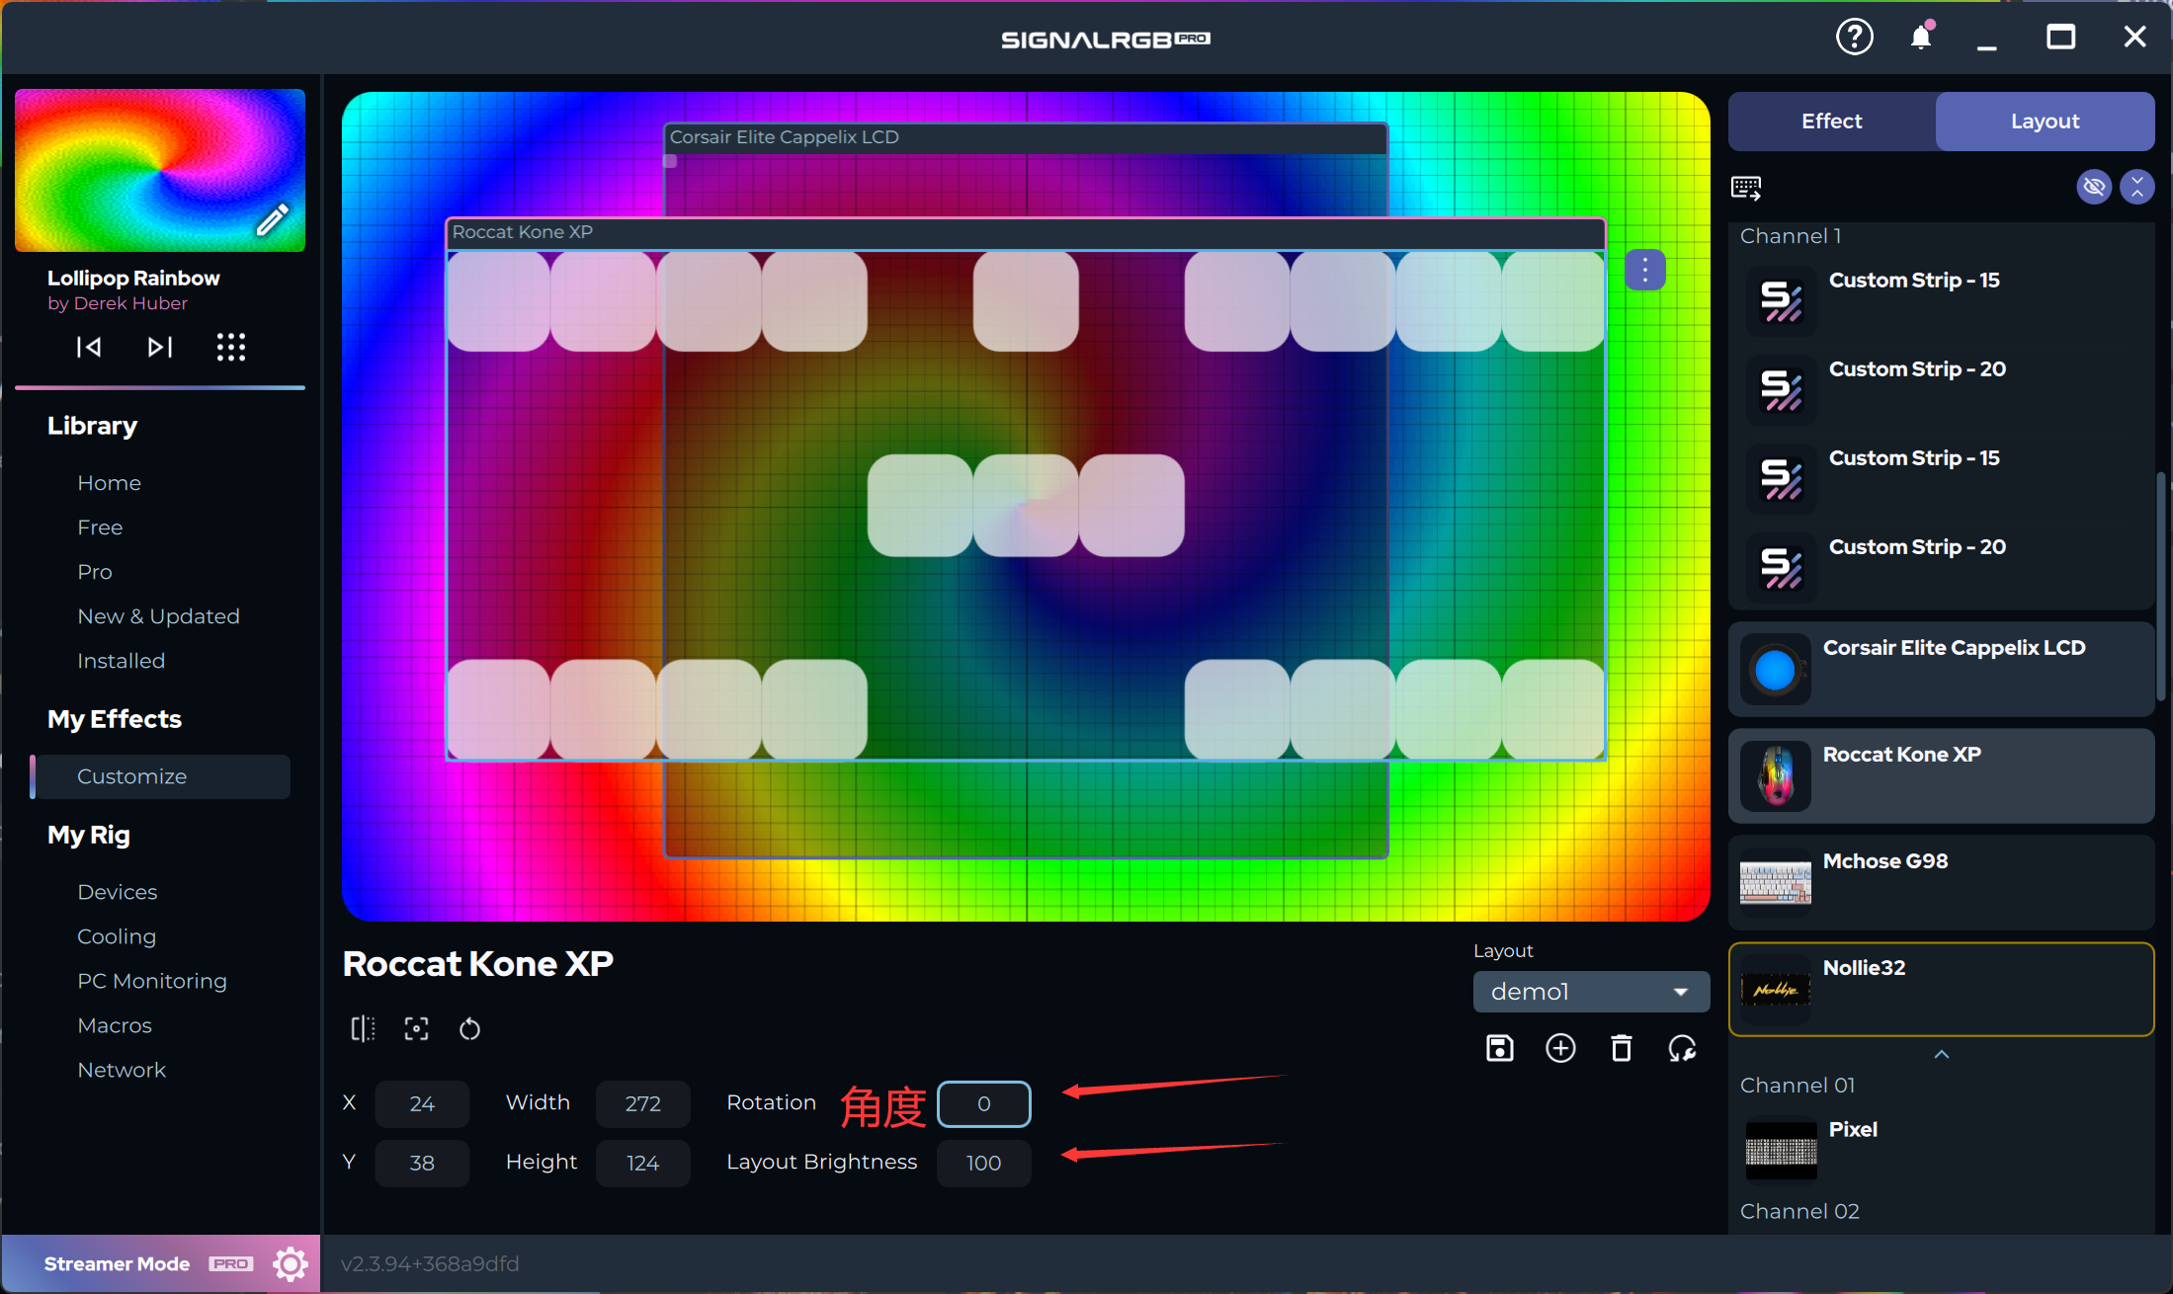Screen dimensions: 2173x1294
Task: Switch to the Layout tab
Action: pos(2045,121)
